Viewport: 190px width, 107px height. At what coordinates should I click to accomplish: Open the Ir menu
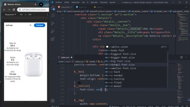[88, 2]
